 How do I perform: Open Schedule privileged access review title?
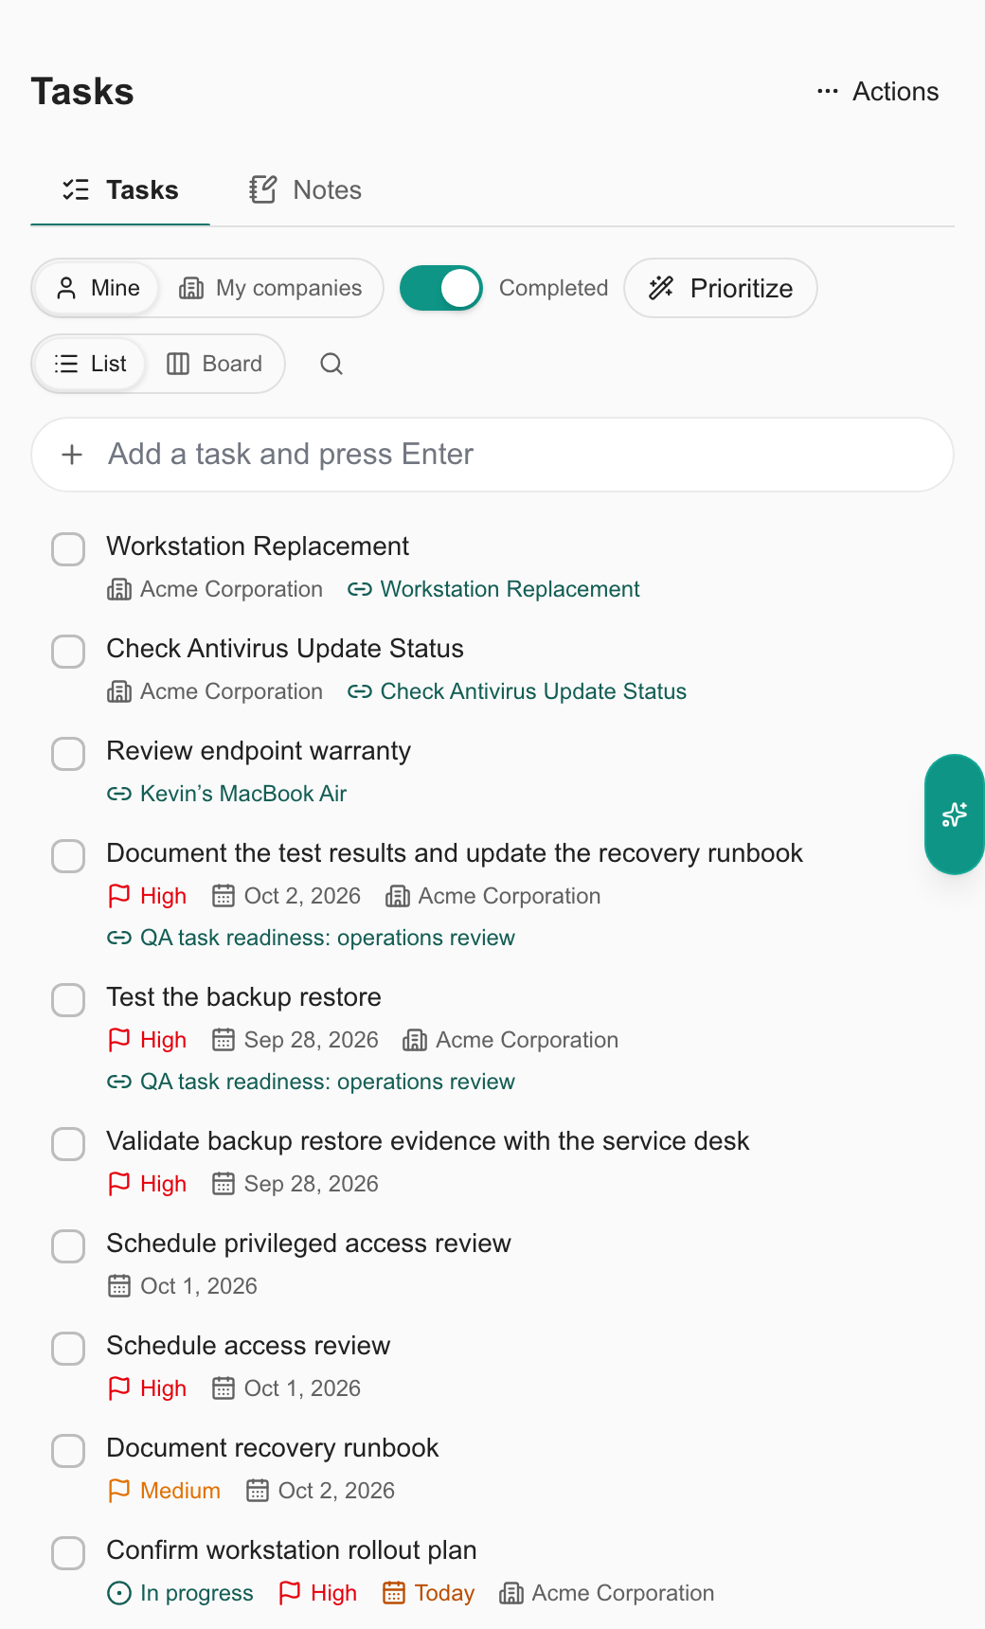(309, 1244)
